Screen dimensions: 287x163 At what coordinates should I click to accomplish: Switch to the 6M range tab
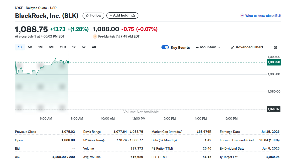pos(51,47)
